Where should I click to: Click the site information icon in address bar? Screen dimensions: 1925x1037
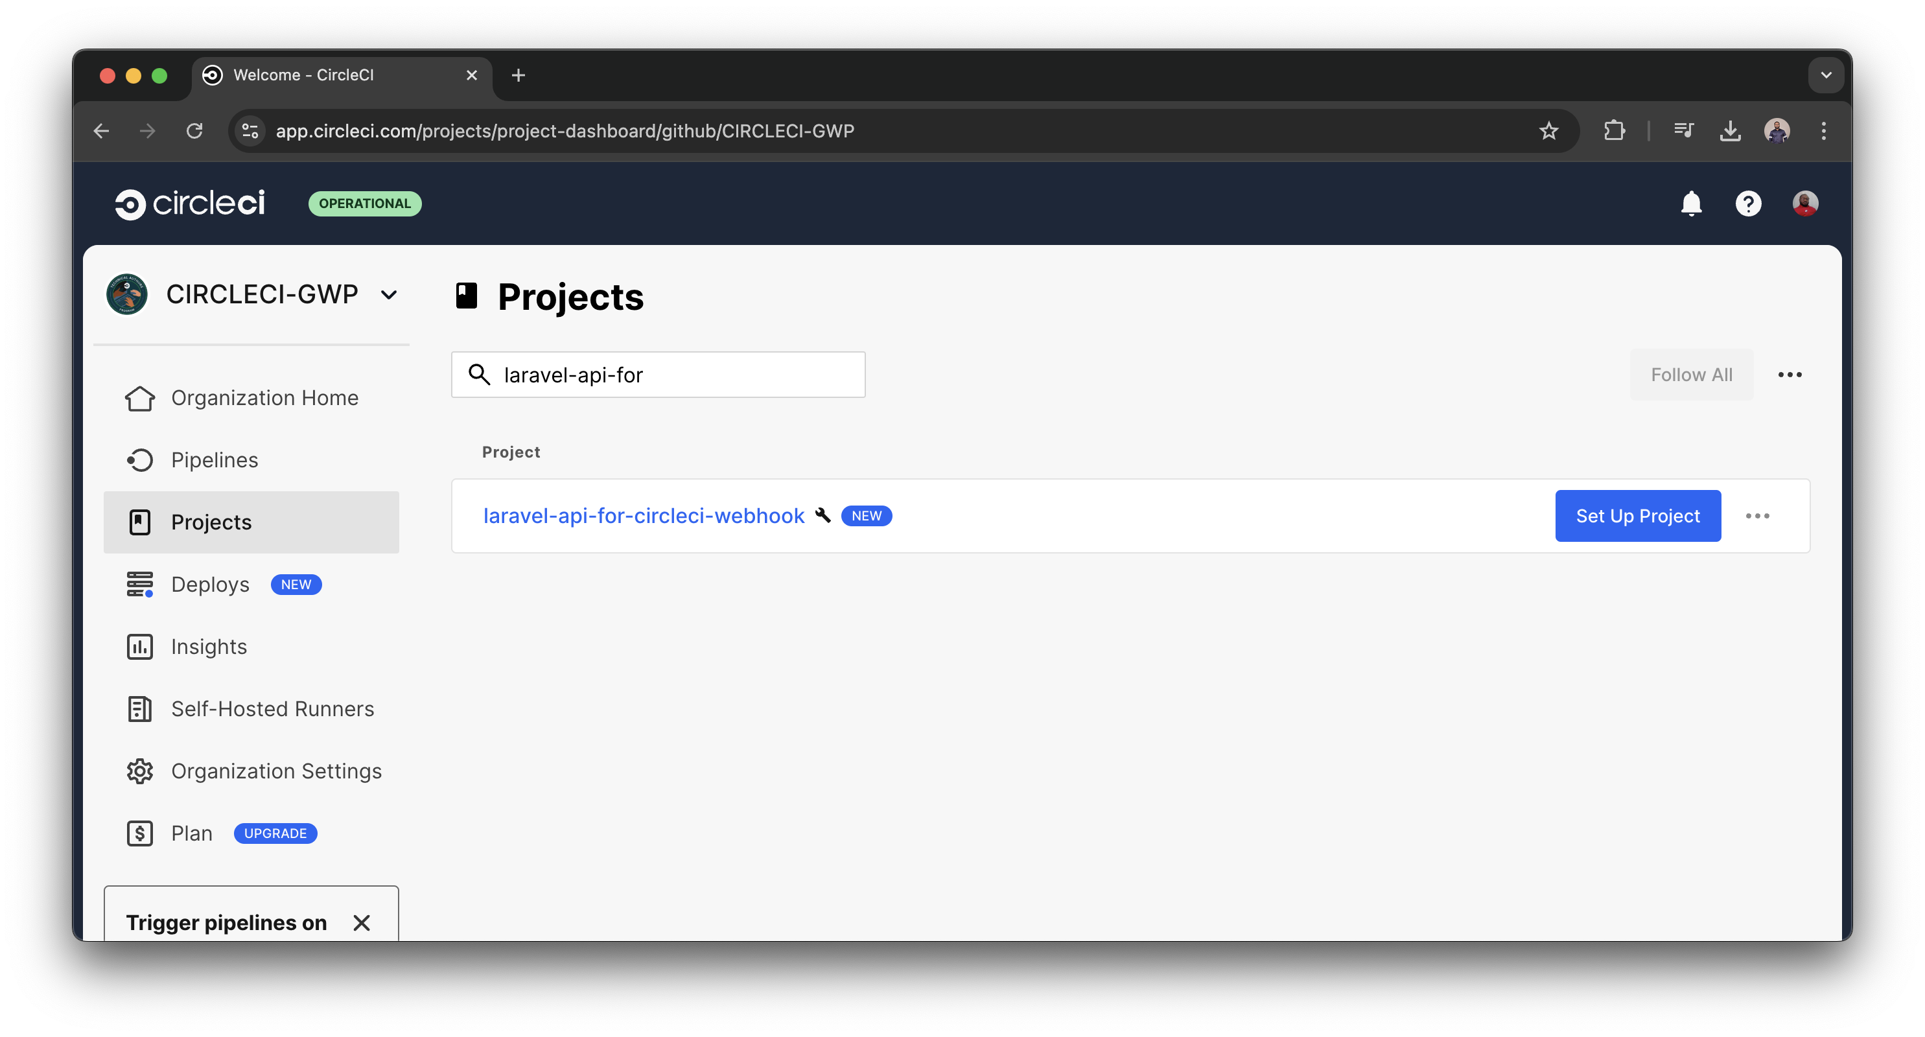tap(250, 131)
